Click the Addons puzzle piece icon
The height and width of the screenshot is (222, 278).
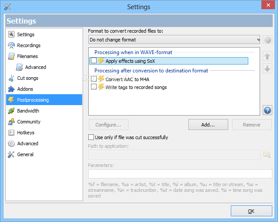coord(11,89)
